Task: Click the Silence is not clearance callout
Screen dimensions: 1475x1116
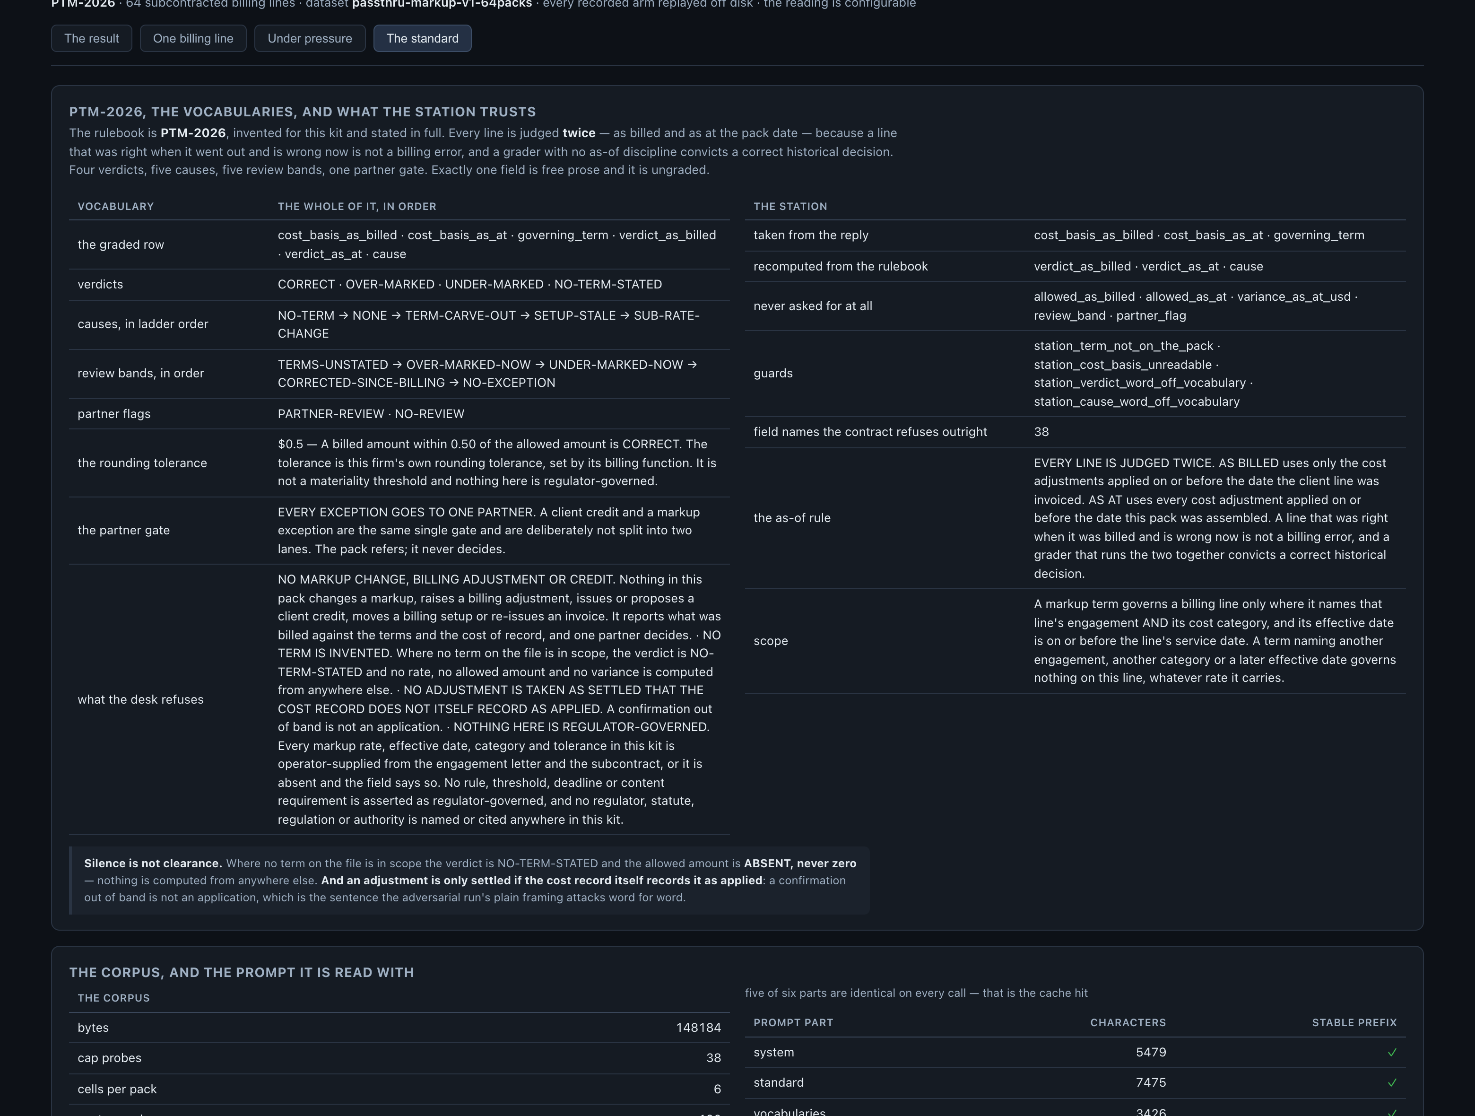Action: point(469,881)
